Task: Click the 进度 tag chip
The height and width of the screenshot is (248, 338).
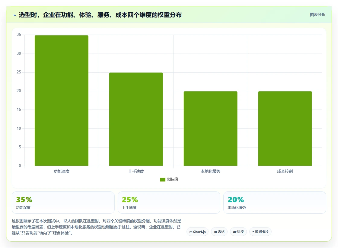Action: coord(238,232)
